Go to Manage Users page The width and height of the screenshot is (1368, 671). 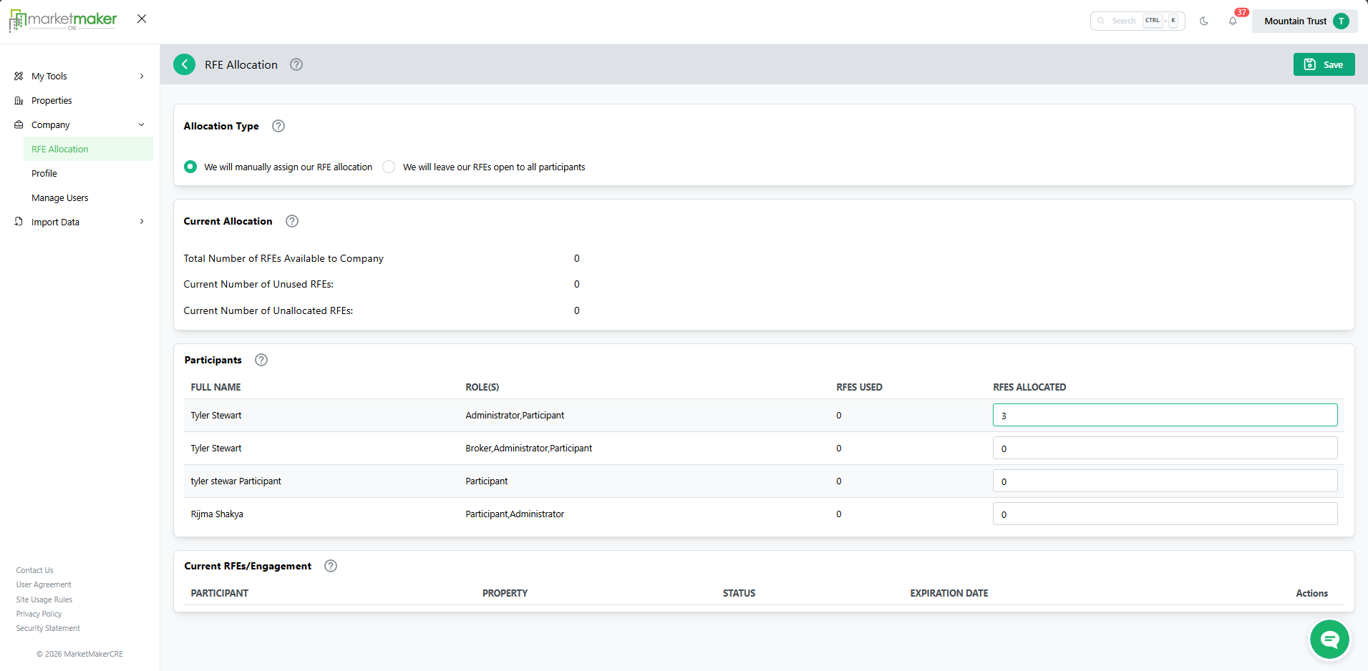pyautogui.click(x=60, y=197)
